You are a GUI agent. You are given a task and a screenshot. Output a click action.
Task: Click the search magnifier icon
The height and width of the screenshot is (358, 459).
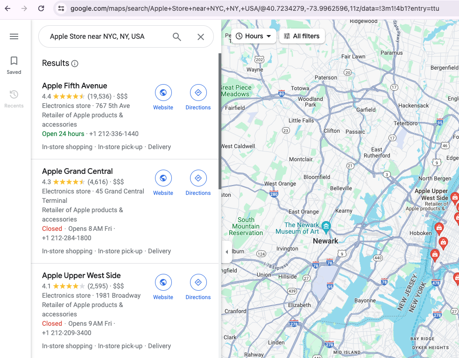tap(177, 36)
